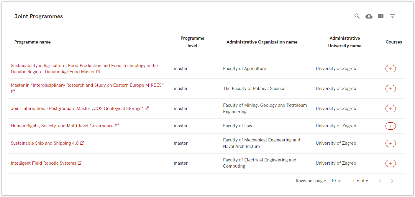Go to next page arrow
The width and height of the screenshot is (415, 197).
pyautogui.click(x=392, y=181)
